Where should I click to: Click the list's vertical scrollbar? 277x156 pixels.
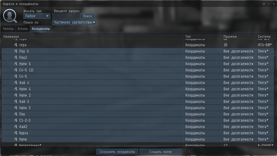tap(275, 92)
